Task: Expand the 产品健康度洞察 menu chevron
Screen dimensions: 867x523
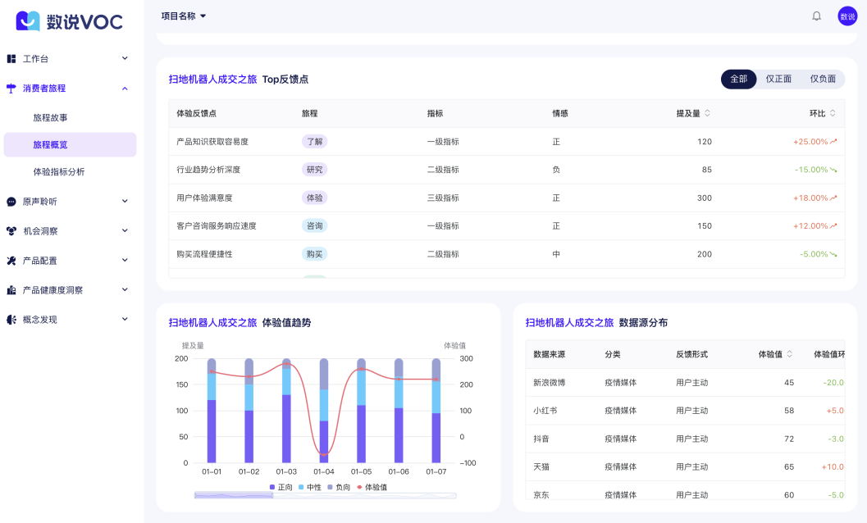Action: pyautogui.click(x=125, y=289)
